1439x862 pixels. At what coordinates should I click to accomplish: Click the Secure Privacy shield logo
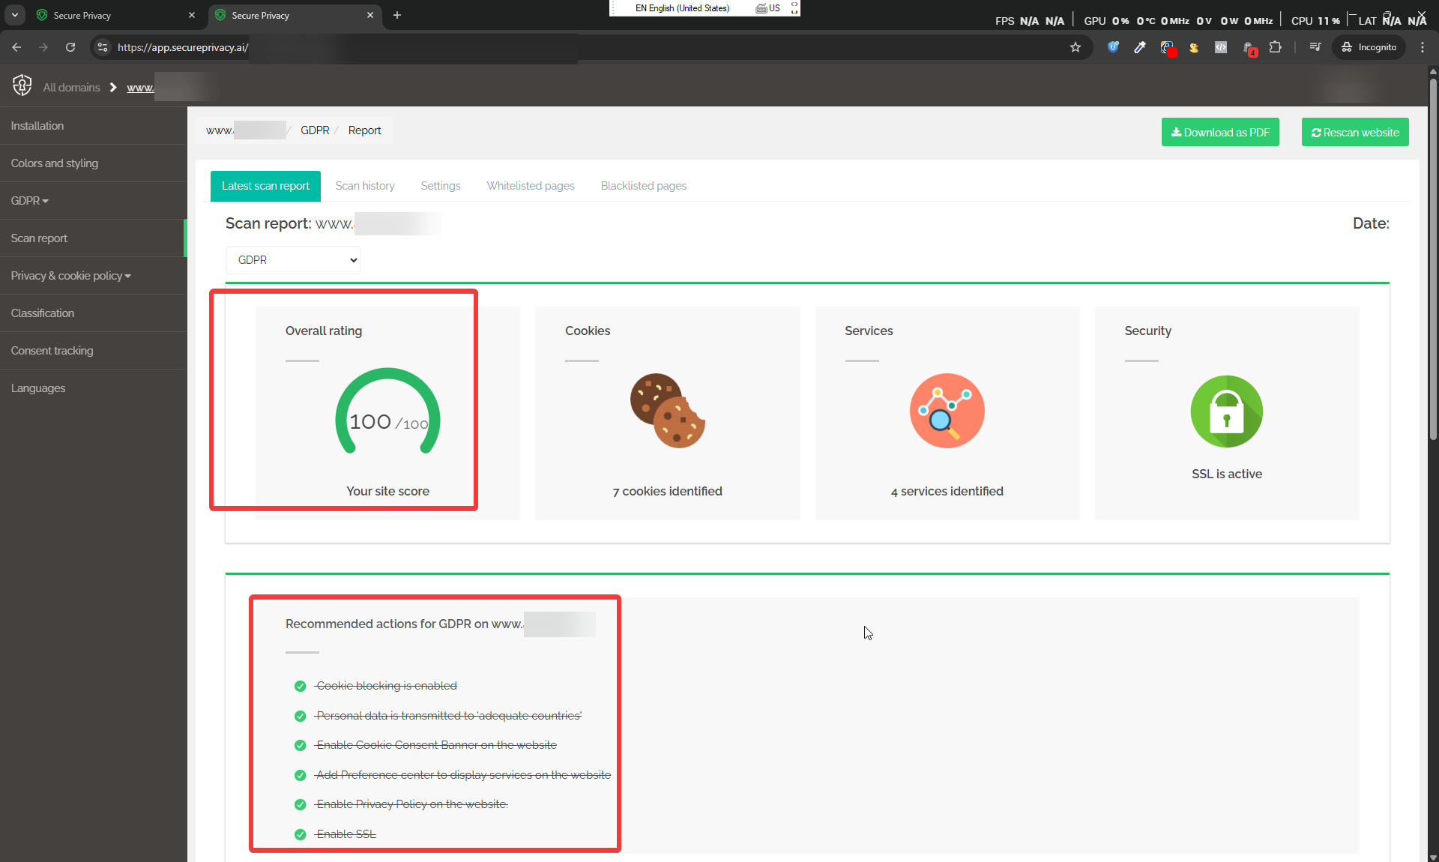tap(22, 85)
